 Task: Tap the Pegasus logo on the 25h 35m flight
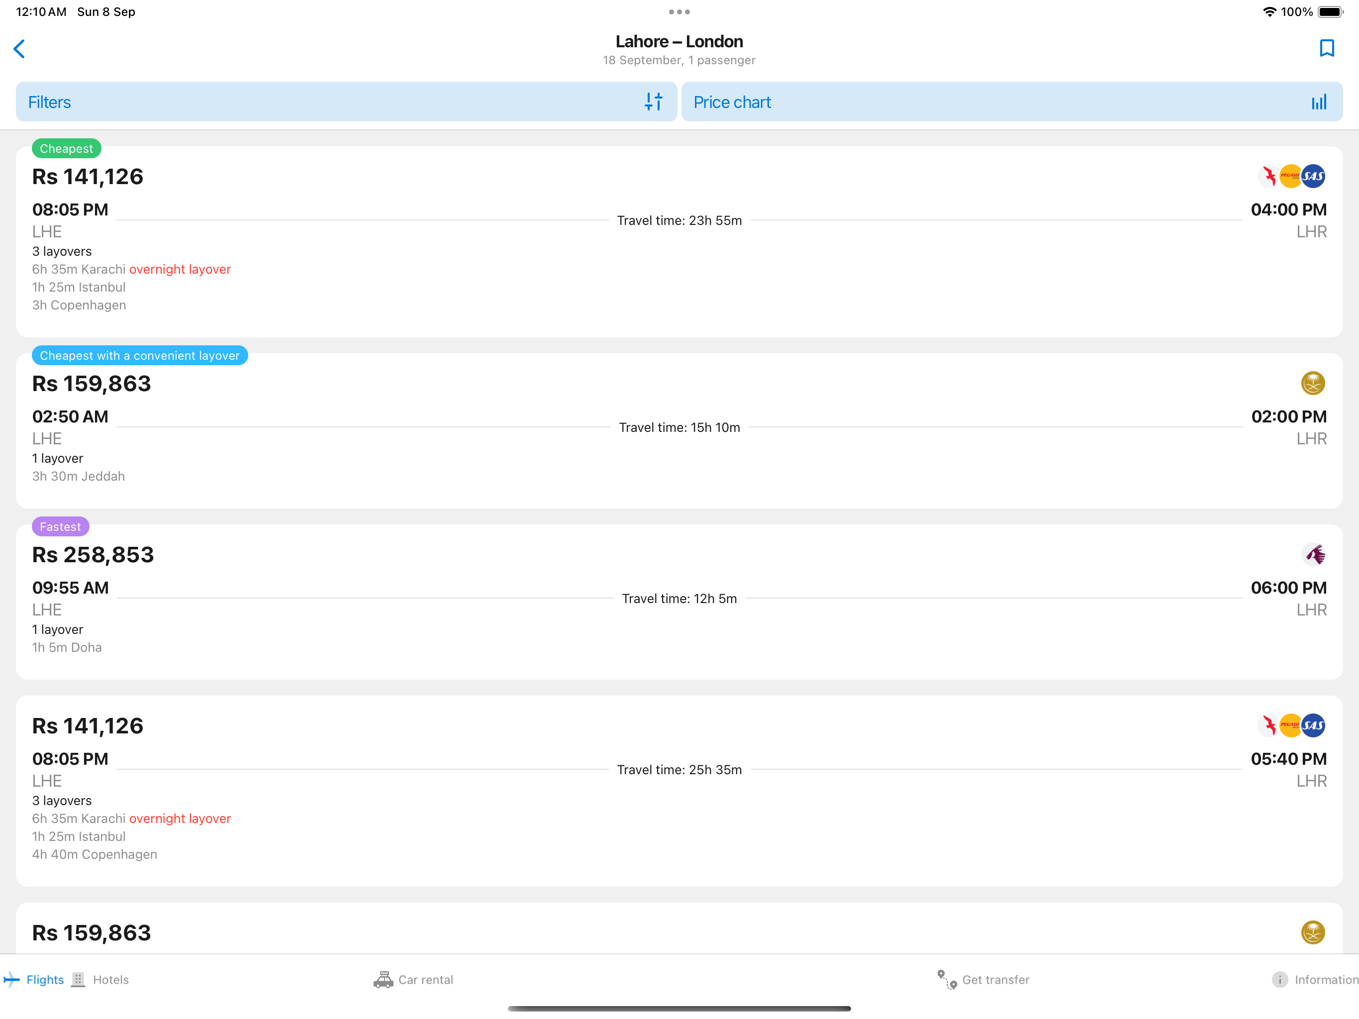[1290, 725]
